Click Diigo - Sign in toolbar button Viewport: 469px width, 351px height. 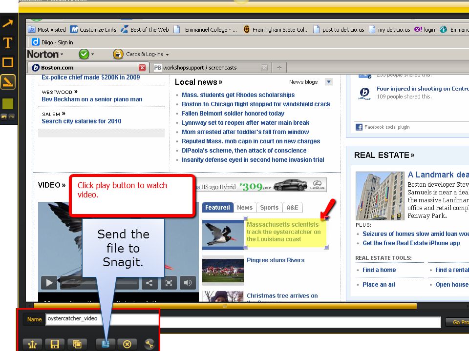pos(52,42)
